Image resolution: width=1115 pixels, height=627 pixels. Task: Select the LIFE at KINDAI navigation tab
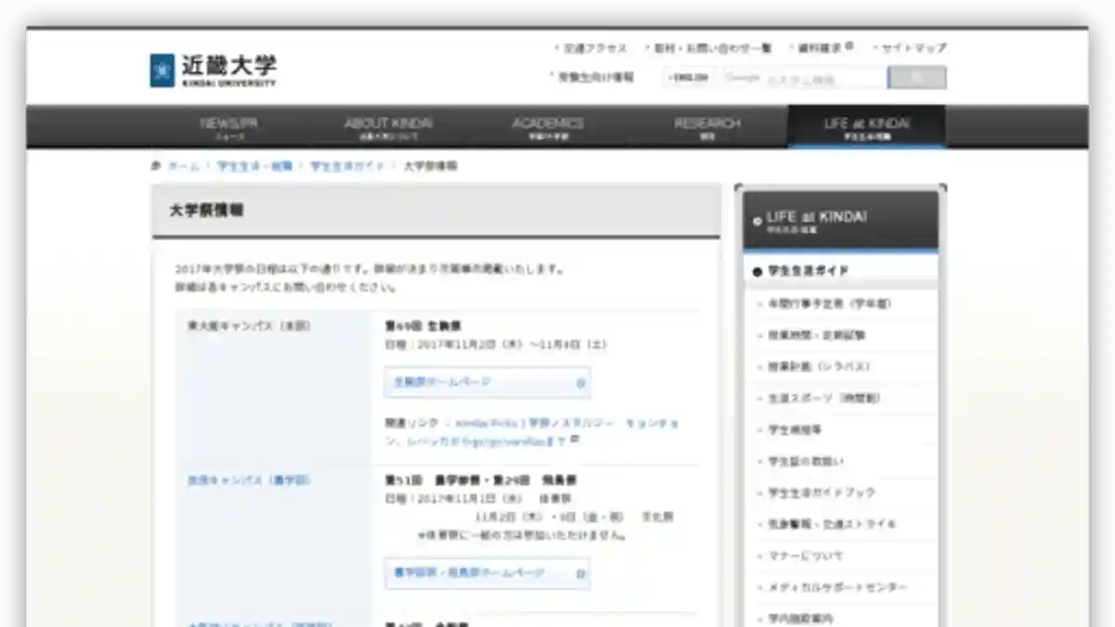[866, 127]
